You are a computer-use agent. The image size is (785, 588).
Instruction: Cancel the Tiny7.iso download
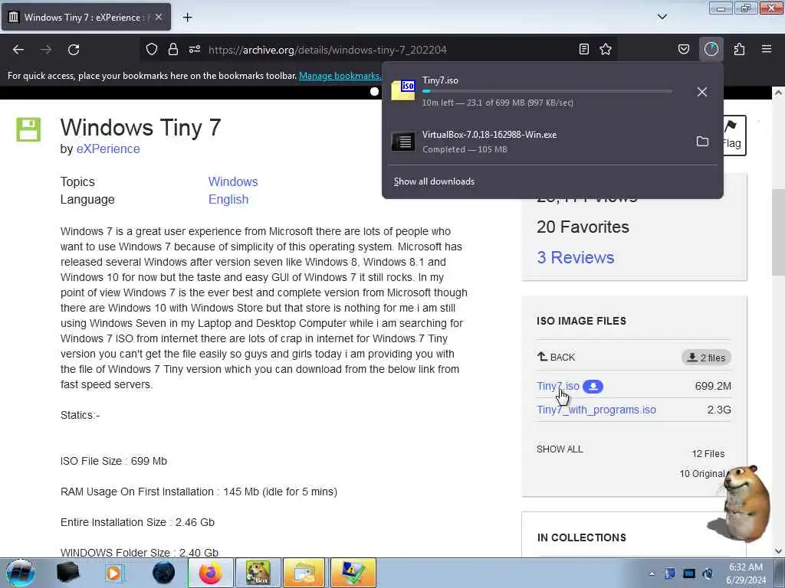coord(702,92)
